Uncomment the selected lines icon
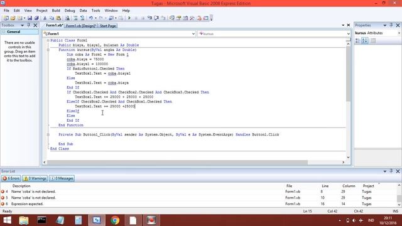402x226 pixels. click(82, 18)
